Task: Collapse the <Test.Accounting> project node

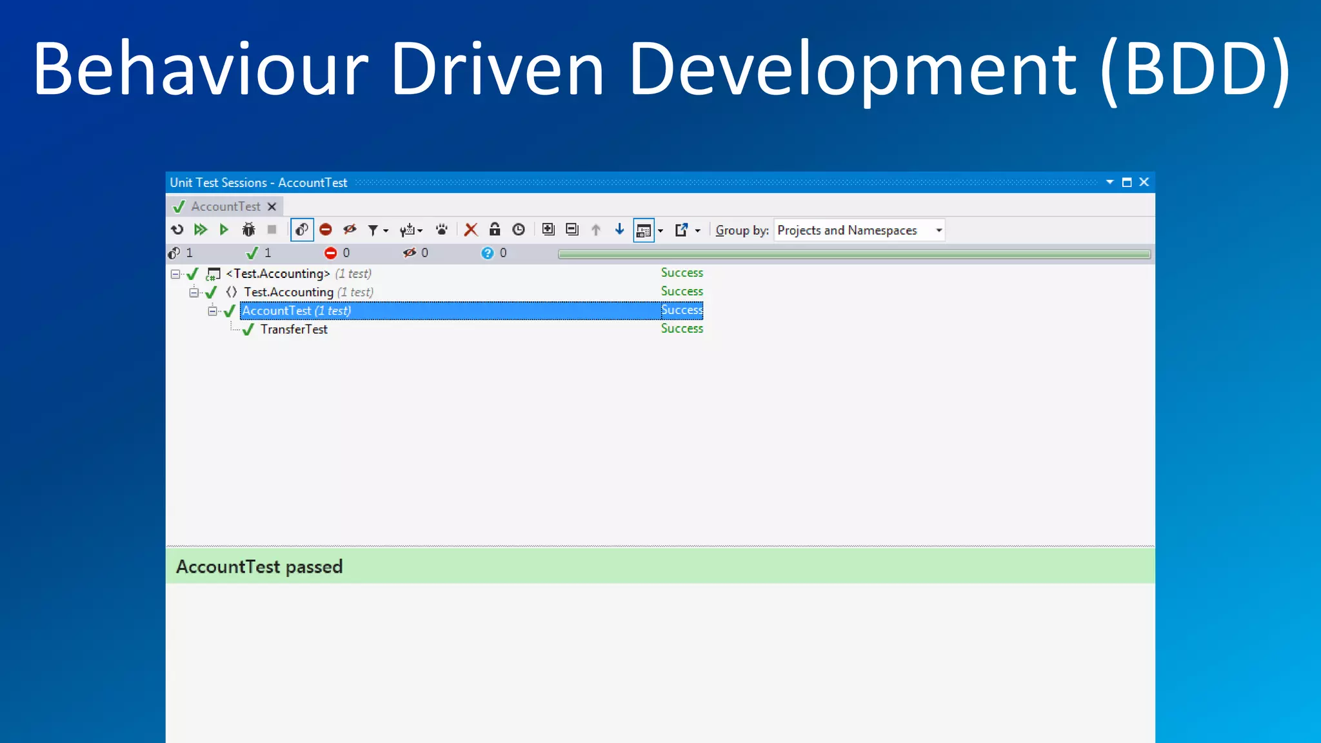Action: (175, 274)
